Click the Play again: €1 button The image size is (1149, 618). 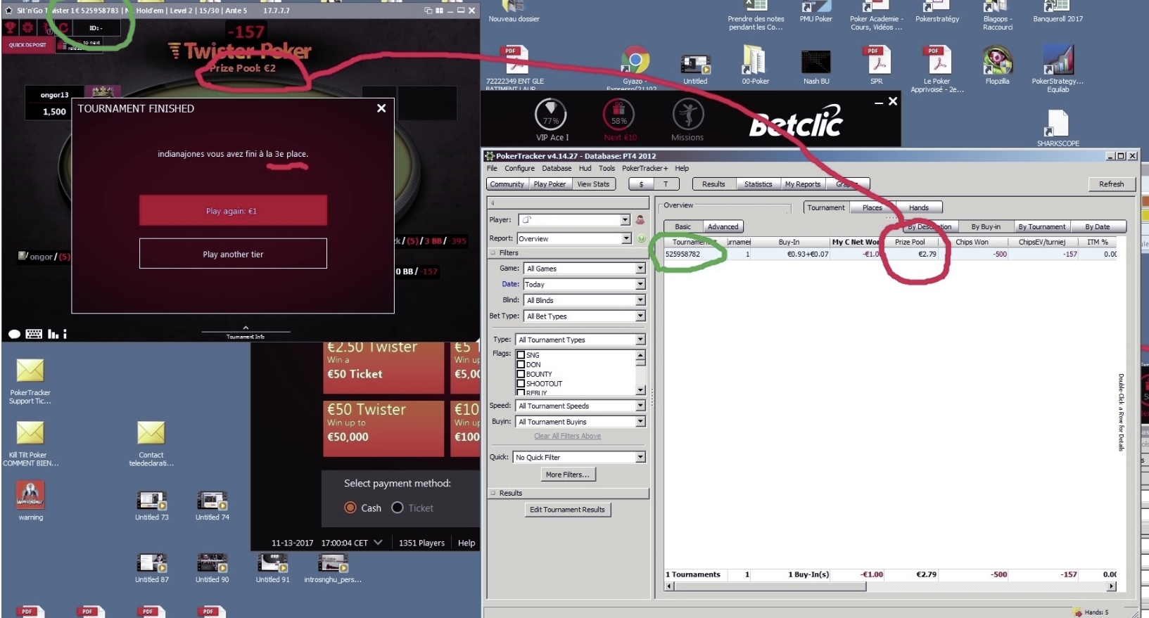click(233, 211)
